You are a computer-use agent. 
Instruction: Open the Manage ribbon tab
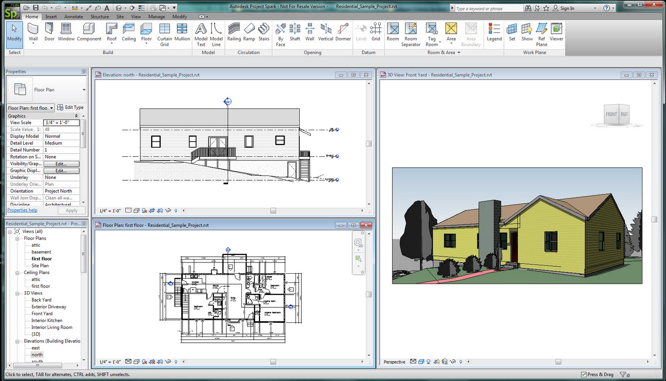point(157,17)
